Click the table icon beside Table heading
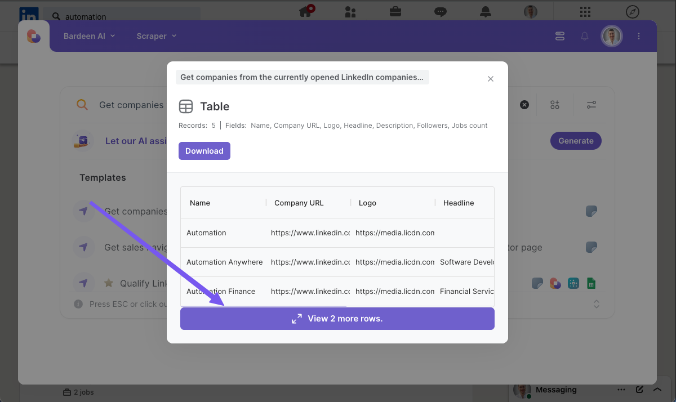The image size is (676, 402). coord(186,106)
